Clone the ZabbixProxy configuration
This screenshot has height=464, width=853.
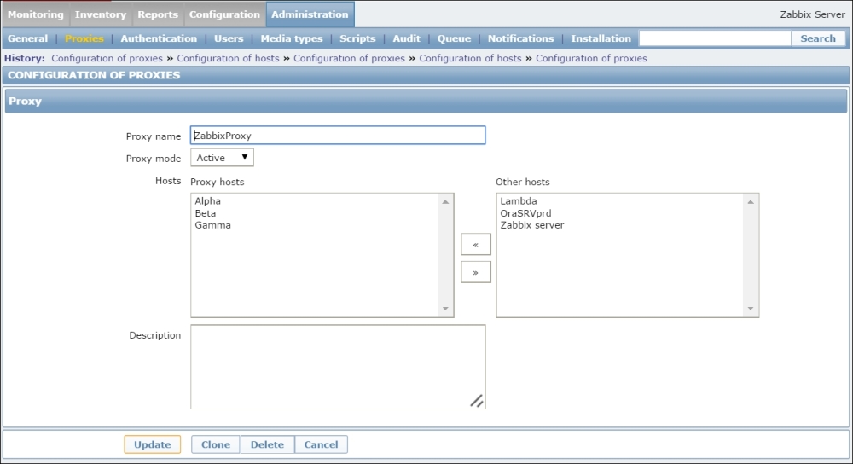216,444
